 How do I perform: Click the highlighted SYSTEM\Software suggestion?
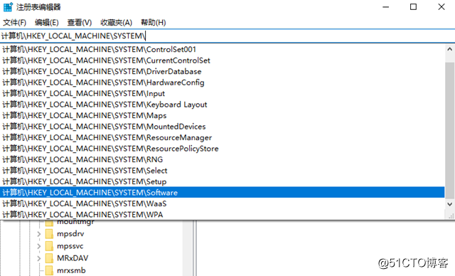point(223,192)
